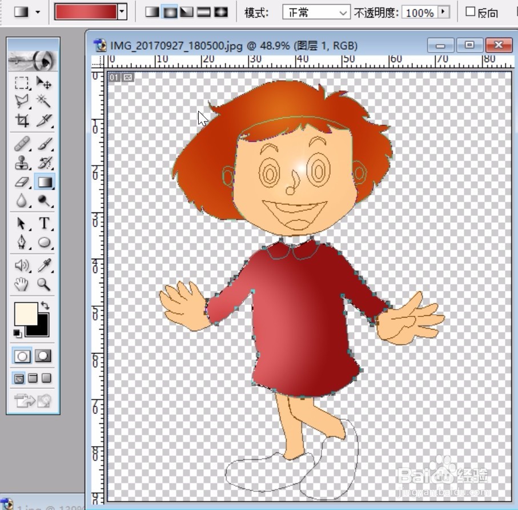Set Angle gradient style
The image size is (518, 510).
click(x=187, y=12)
